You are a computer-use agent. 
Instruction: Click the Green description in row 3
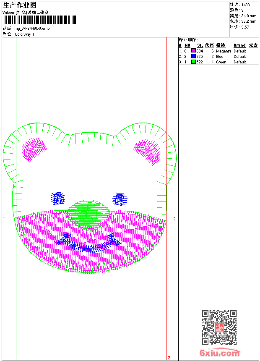221,62
